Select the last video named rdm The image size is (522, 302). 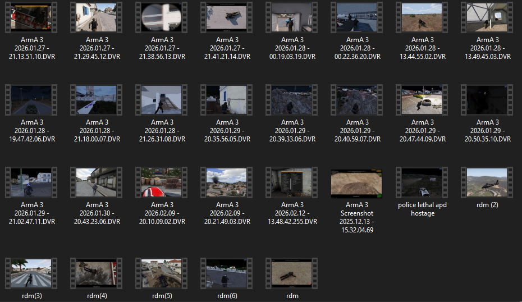click(x=291, y=273)
